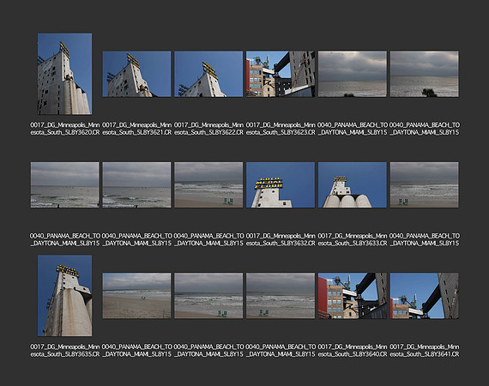The image size is (489, 386).
Task: Select the thumbnail above filename 5L8Y3621.CR
Action: [137, 74]
